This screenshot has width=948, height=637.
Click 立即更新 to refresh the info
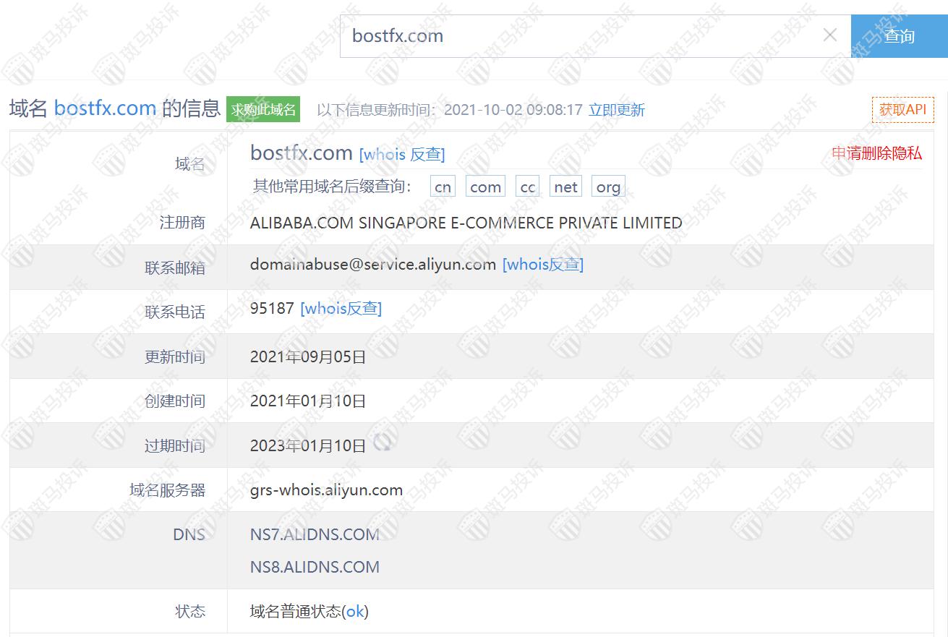[x=616, y=110]
